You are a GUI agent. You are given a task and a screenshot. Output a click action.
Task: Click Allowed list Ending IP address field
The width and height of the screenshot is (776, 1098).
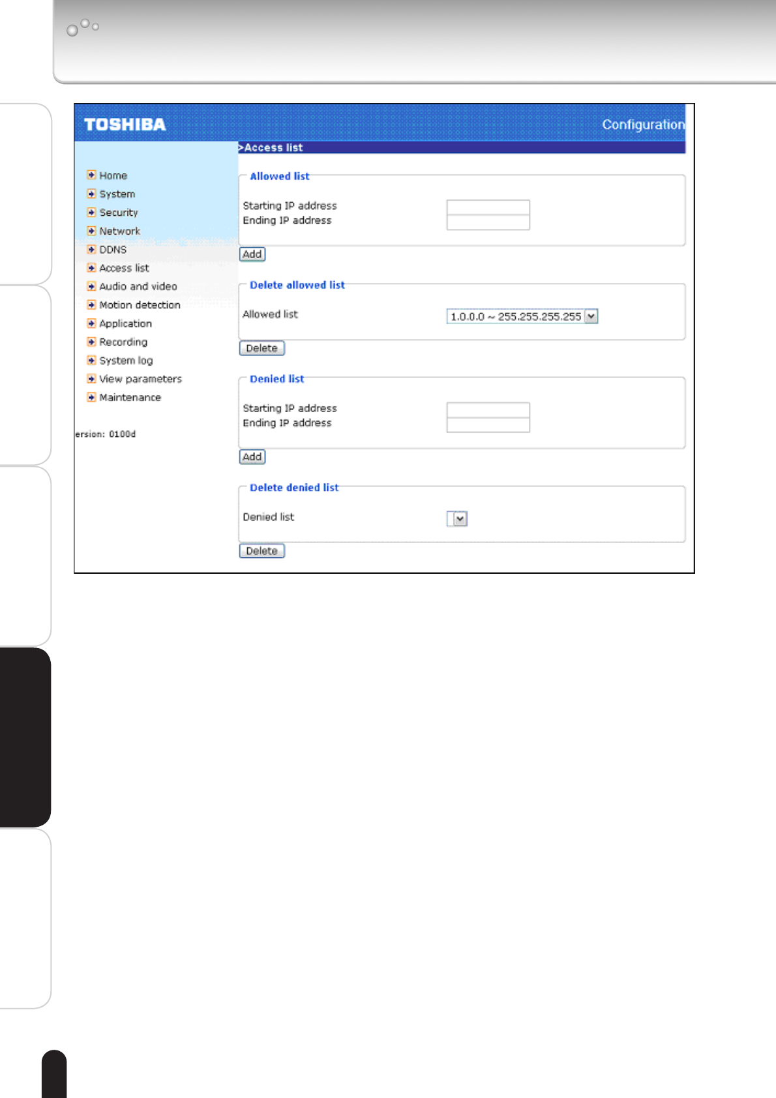(488, 222)
